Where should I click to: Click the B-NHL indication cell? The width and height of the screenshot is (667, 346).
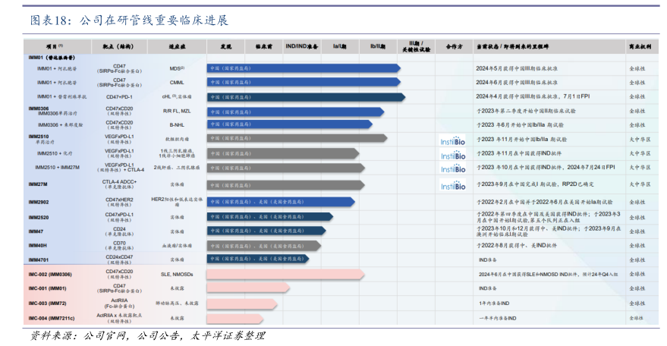(x=177, y=124)
